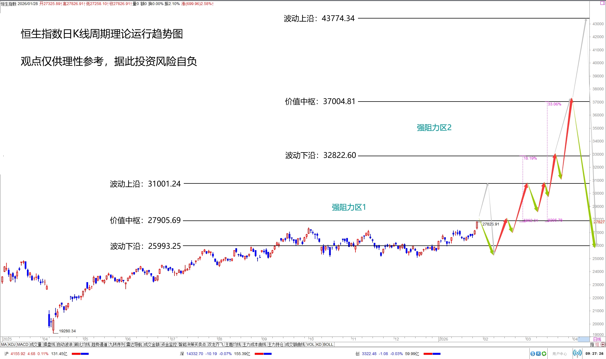Click the 27826.91 latest candle price label
The image size is (606, 359).
coord(491,224)
